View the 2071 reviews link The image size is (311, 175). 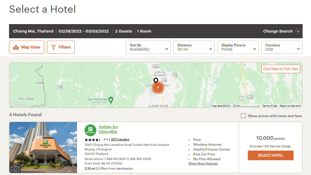click(x=120, y=139)
